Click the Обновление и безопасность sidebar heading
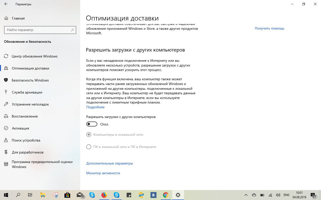The height and width of the screenshot is (200, 321). [x=28, y=42]
